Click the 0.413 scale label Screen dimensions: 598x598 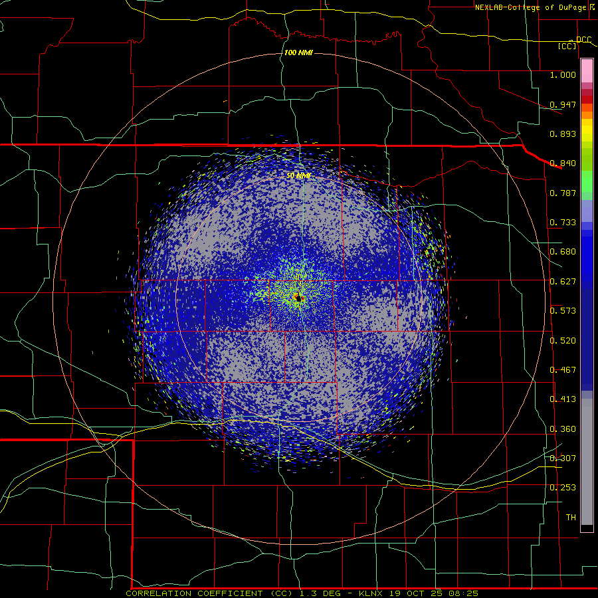pos(563,399)
